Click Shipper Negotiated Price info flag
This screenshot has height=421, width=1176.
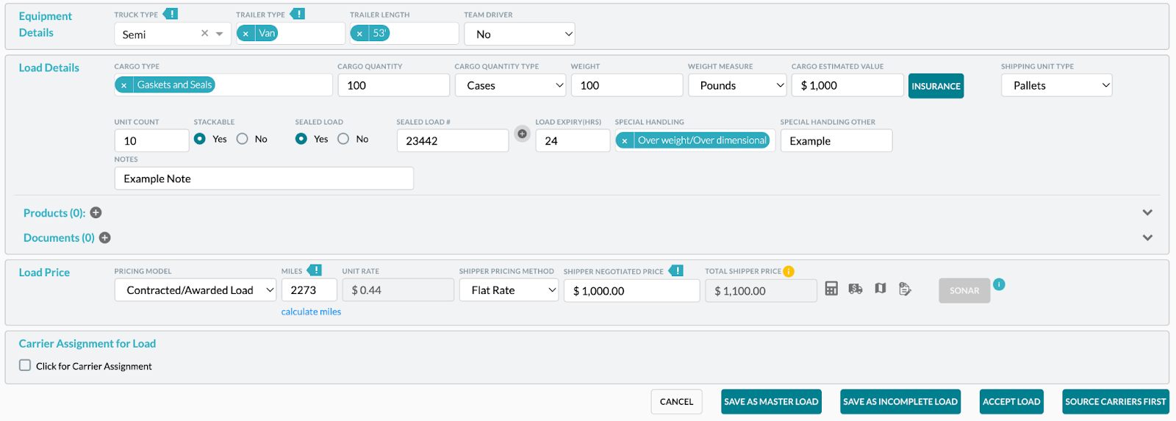tap(676, 270)
